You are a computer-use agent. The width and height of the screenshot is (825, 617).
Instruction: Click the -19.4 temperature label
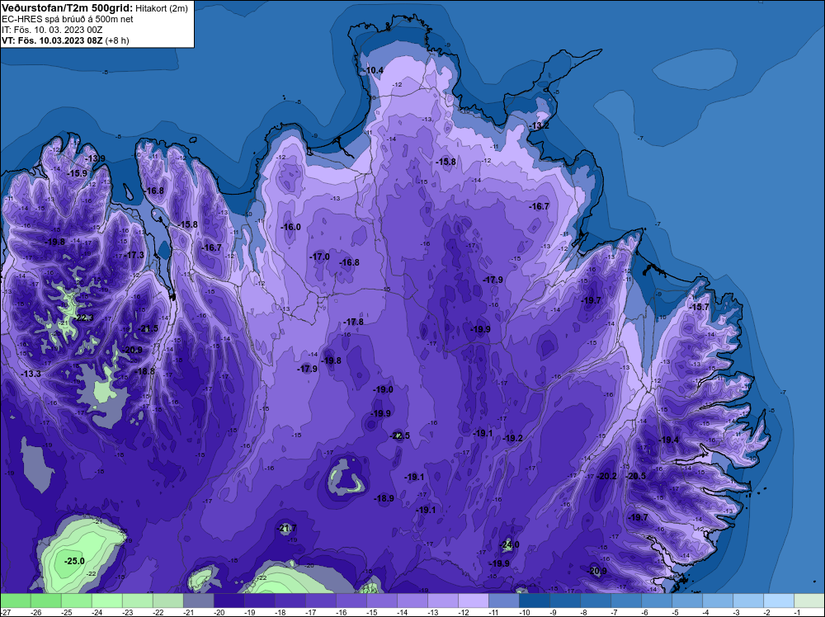click(x=669, y=440)
